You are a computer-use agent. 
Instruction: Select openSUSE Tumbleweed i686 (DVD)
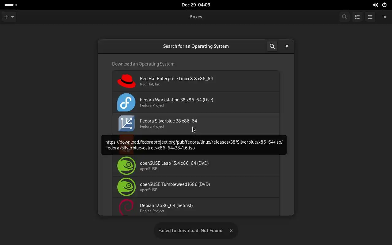click(x=196, y=187)
